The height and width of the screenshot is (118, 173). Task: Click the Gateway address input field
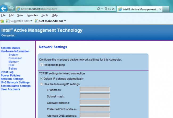click(x=95, y=102)
